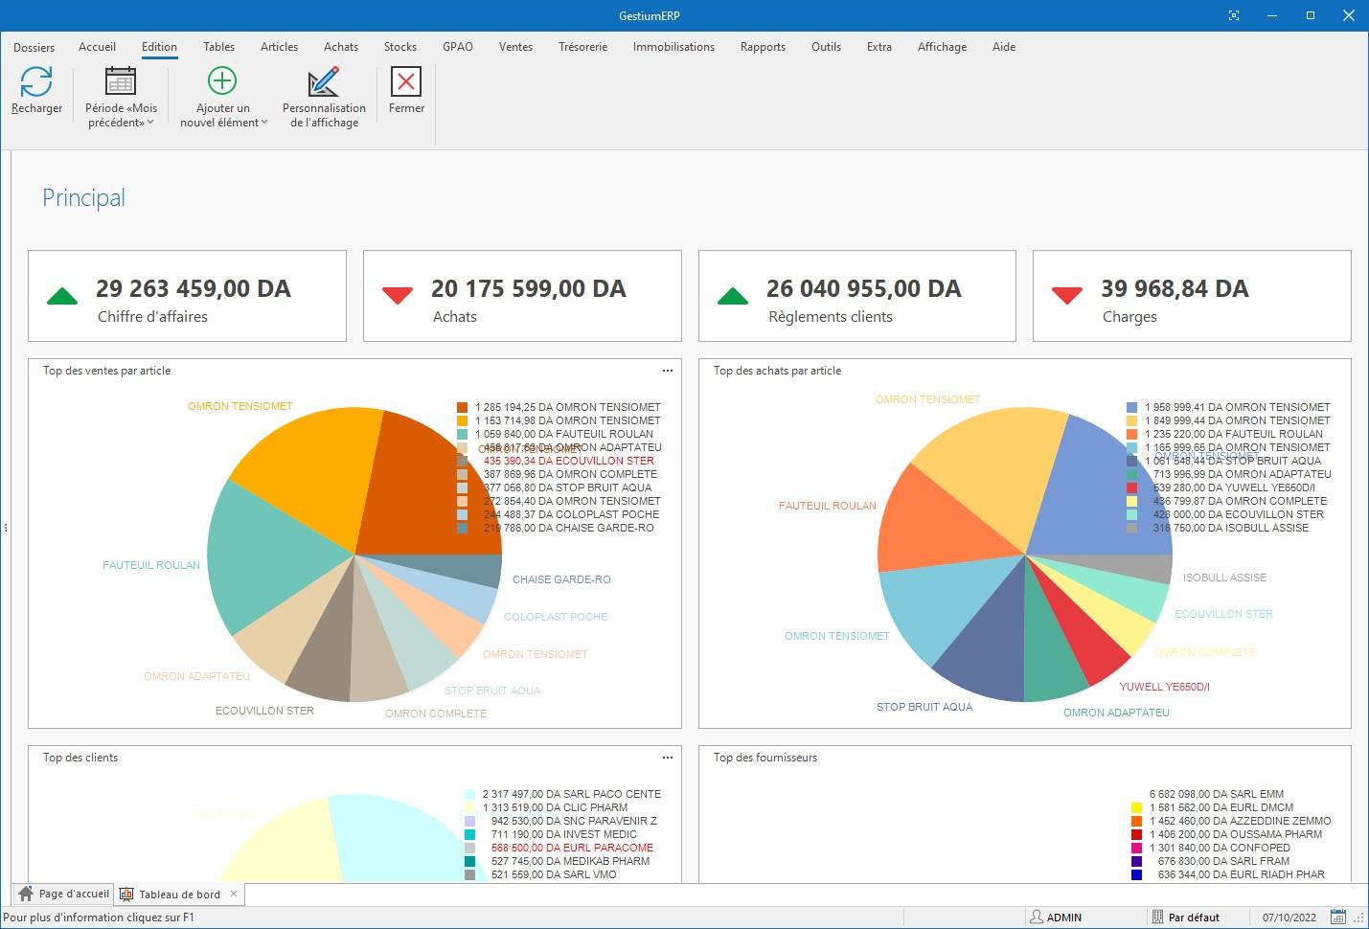Switch to the Accueil tab
Screen dimensions: 1369x929
coord(97,47)
